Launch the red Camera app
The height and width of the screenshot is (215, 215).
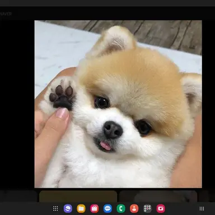161,208
